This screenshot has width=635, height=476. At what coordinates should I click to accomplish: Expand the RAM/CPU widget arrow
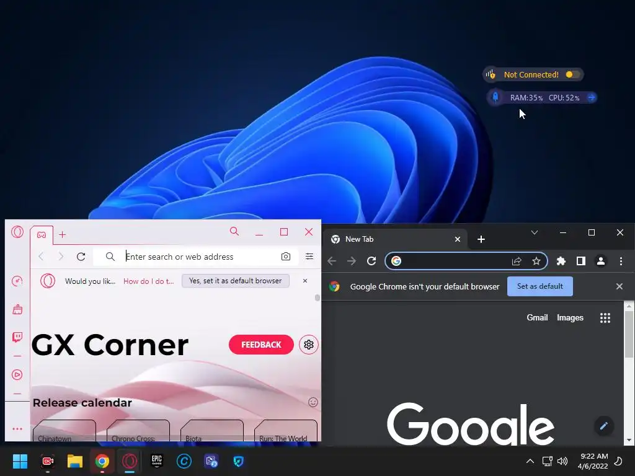pos(591,97)
